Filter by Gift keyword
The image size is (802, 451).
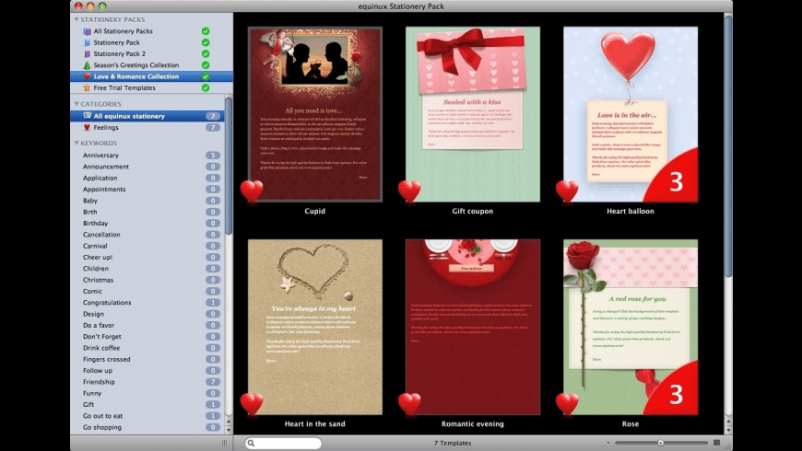tap(147, 404)
